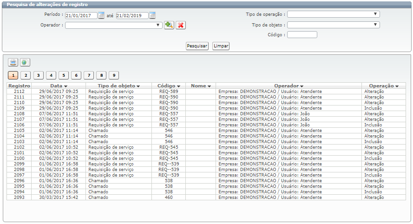The height and width of the screenshot is (224, 413).
Task: Expand the Operador dropdown
Action: [x=159, y=25]
